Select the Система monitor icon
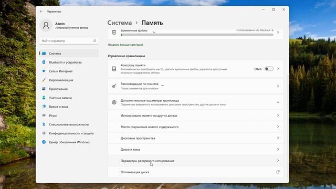 (x=44, y=54)
